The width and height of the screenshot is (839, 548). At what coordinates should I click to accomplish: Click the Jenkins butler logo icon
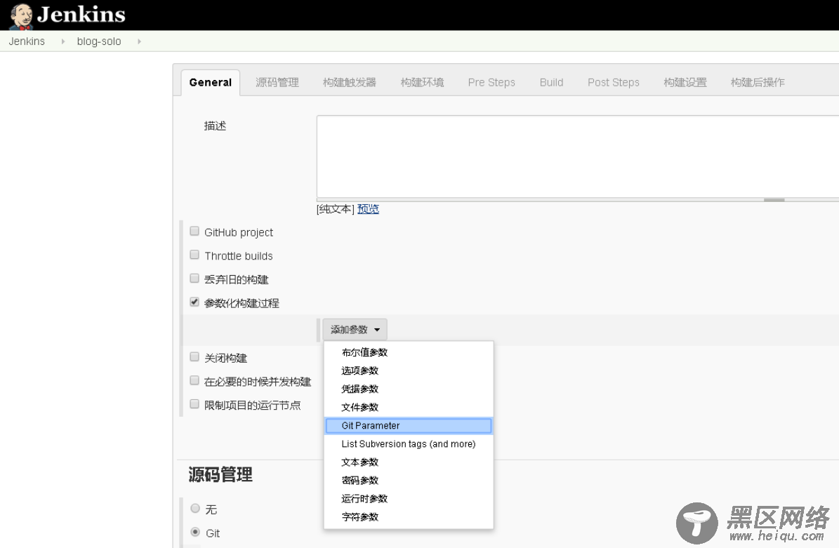pyautogui.click(x=21, y=16)
